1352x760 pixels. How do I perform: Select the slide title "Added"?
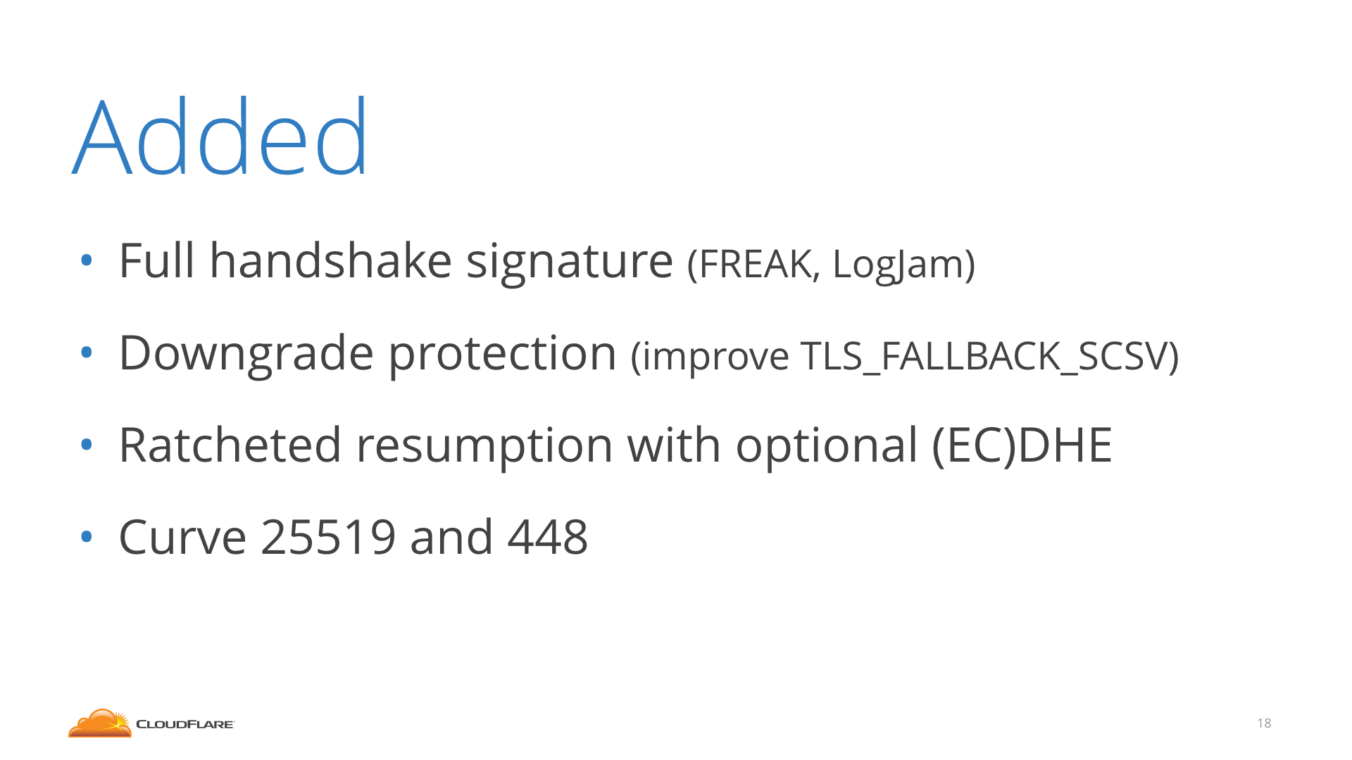click(x=220, y=136)
